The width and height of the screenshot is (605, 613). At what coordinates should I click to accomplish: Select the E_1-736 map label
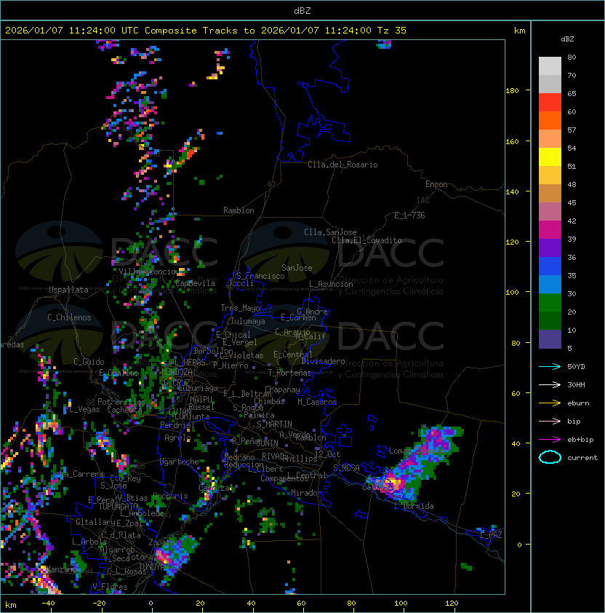click(409, 215)
